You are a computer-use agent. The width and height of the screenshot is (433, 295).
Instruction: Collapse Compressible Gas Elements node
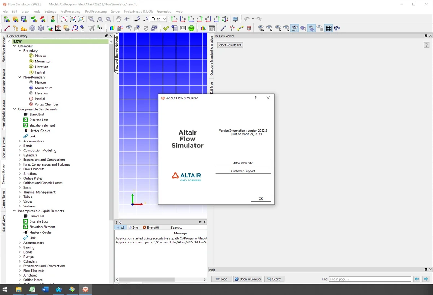tap(14, 109)
